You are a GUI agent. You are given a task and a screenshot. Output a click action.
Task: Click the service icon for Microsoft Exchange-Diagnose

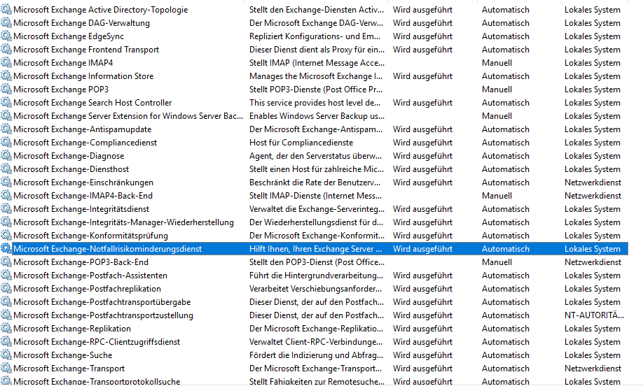(x=6, y=156)
